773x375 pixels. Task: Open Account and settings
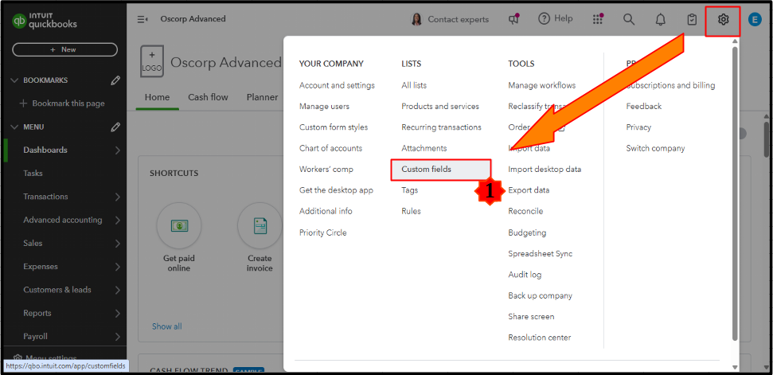click(x=337, y=85)
